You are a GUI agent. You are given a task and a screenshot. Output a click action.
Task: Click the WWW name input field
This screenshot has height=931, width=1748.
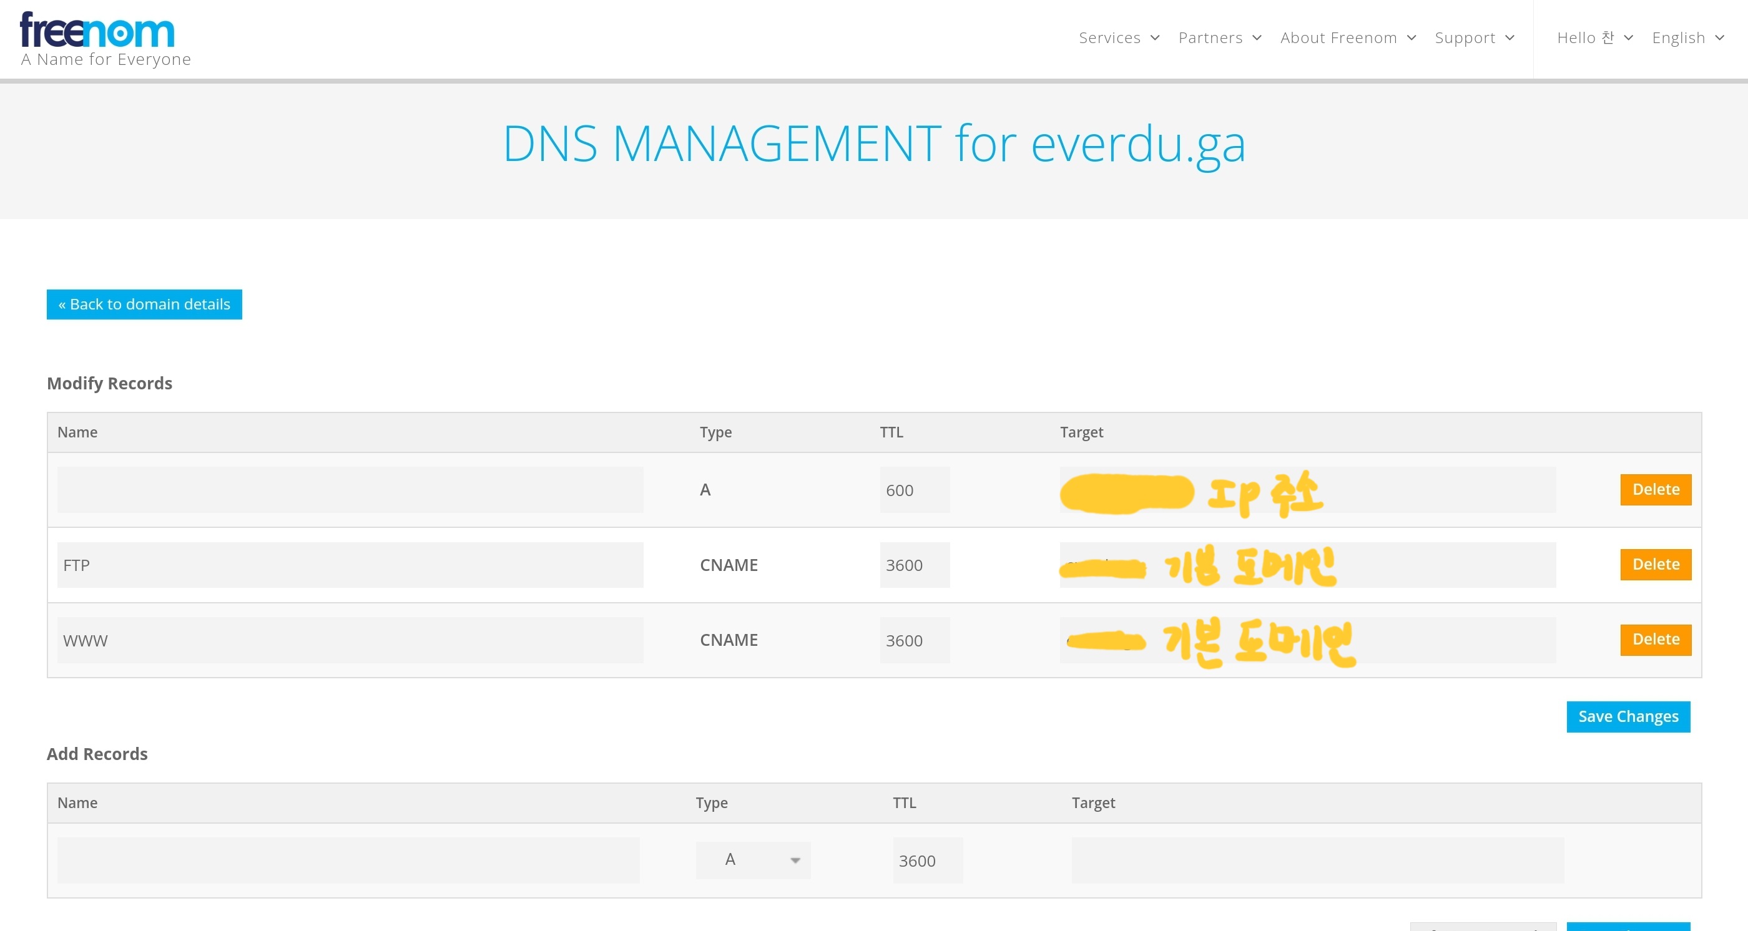[x=350, y=640]
